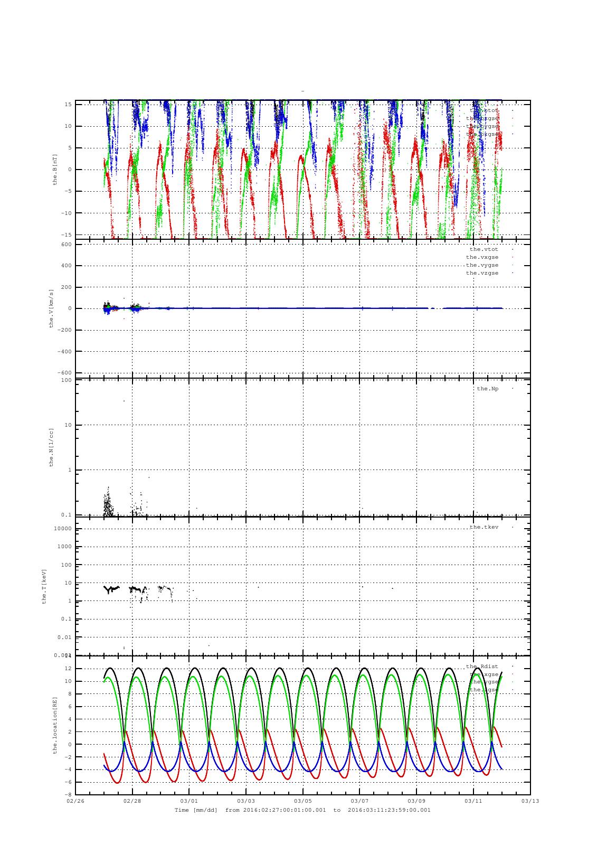Click the 0.01 tick on temperature axis

(x=64, y=637)
